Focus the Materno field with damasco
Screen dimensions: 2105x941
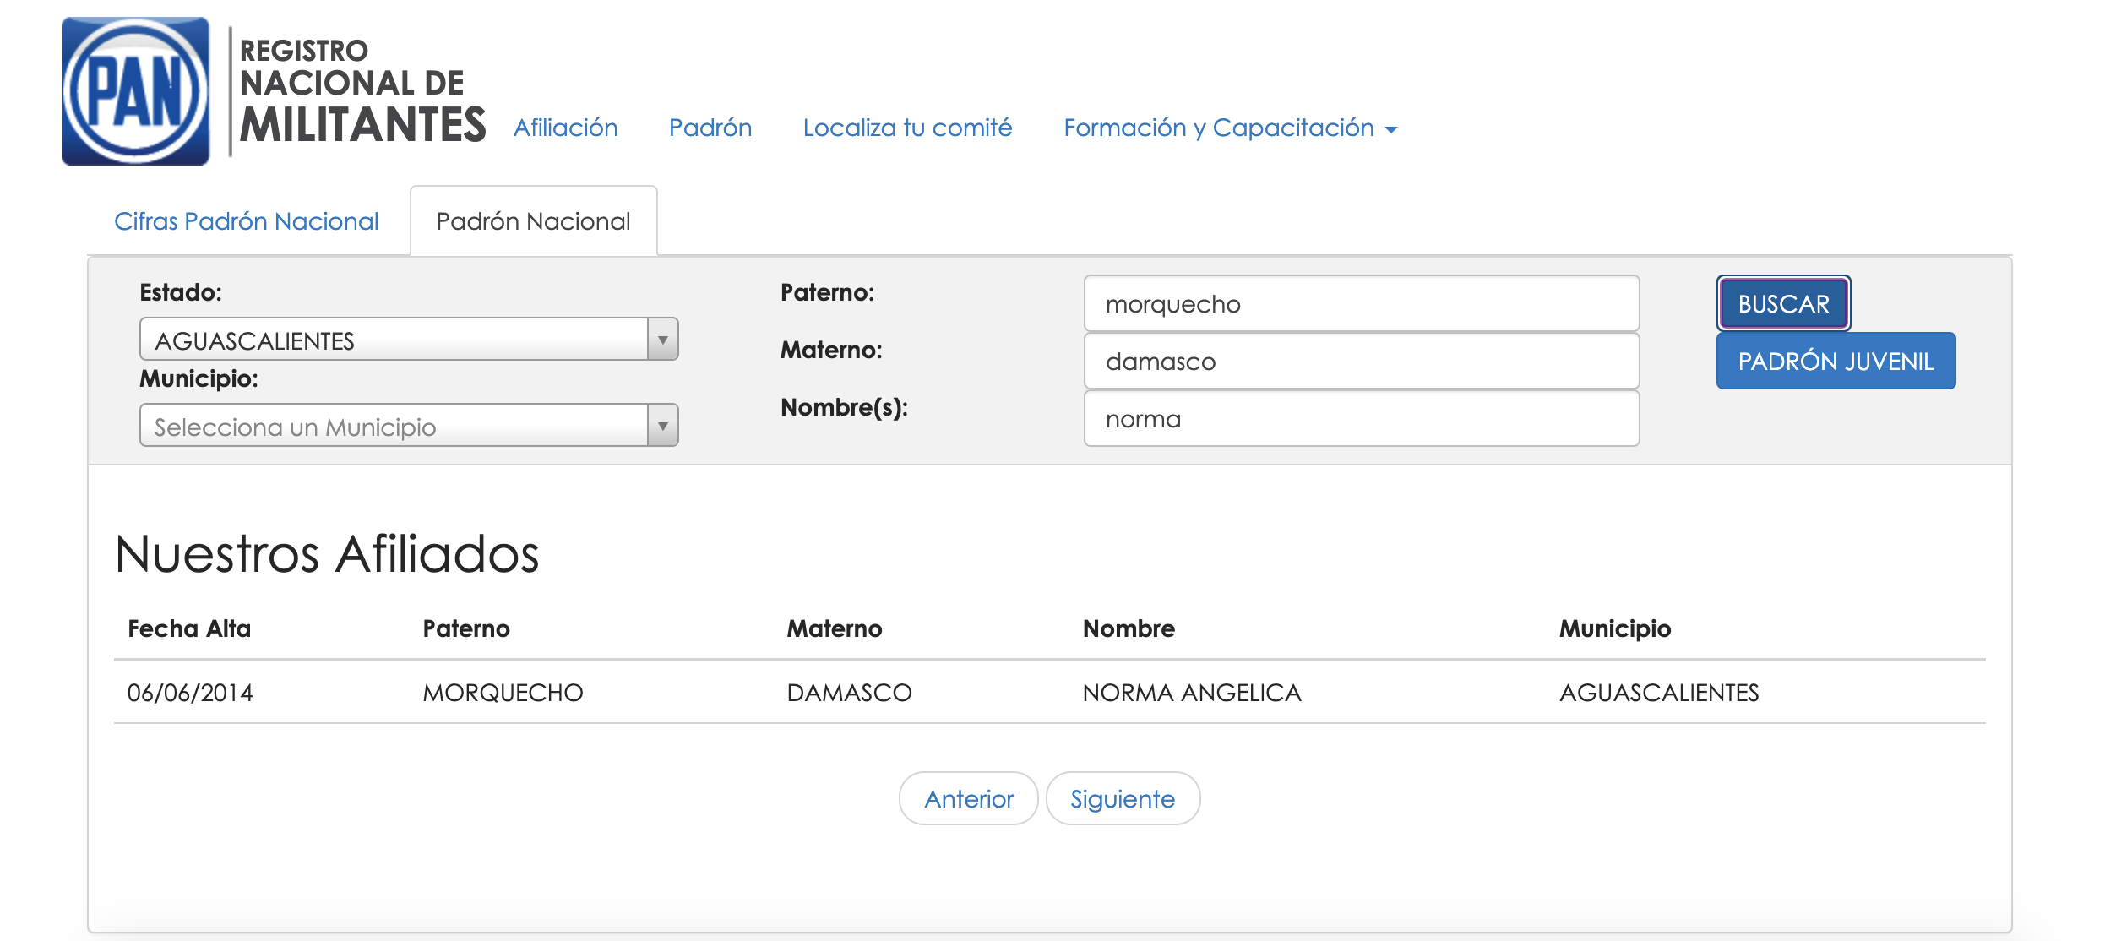(x=1361, y=362)
